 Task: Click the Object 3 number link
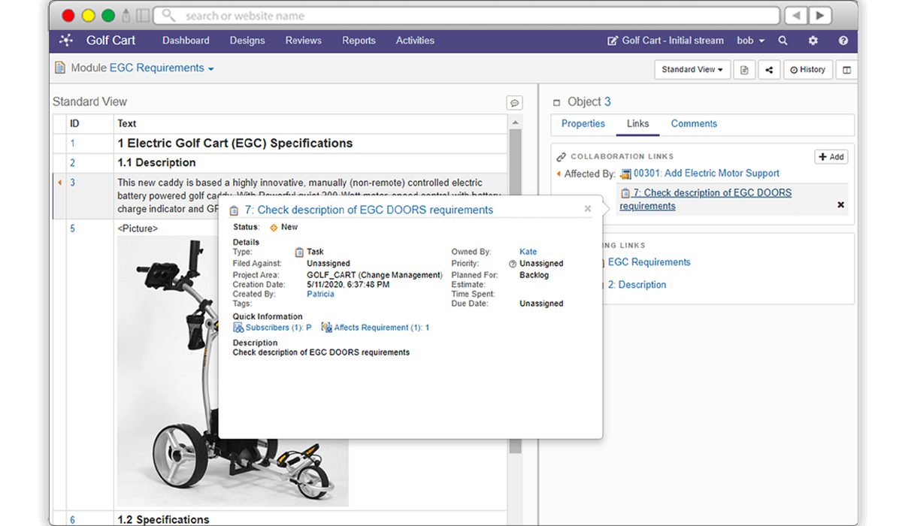(x=607, y=102)
